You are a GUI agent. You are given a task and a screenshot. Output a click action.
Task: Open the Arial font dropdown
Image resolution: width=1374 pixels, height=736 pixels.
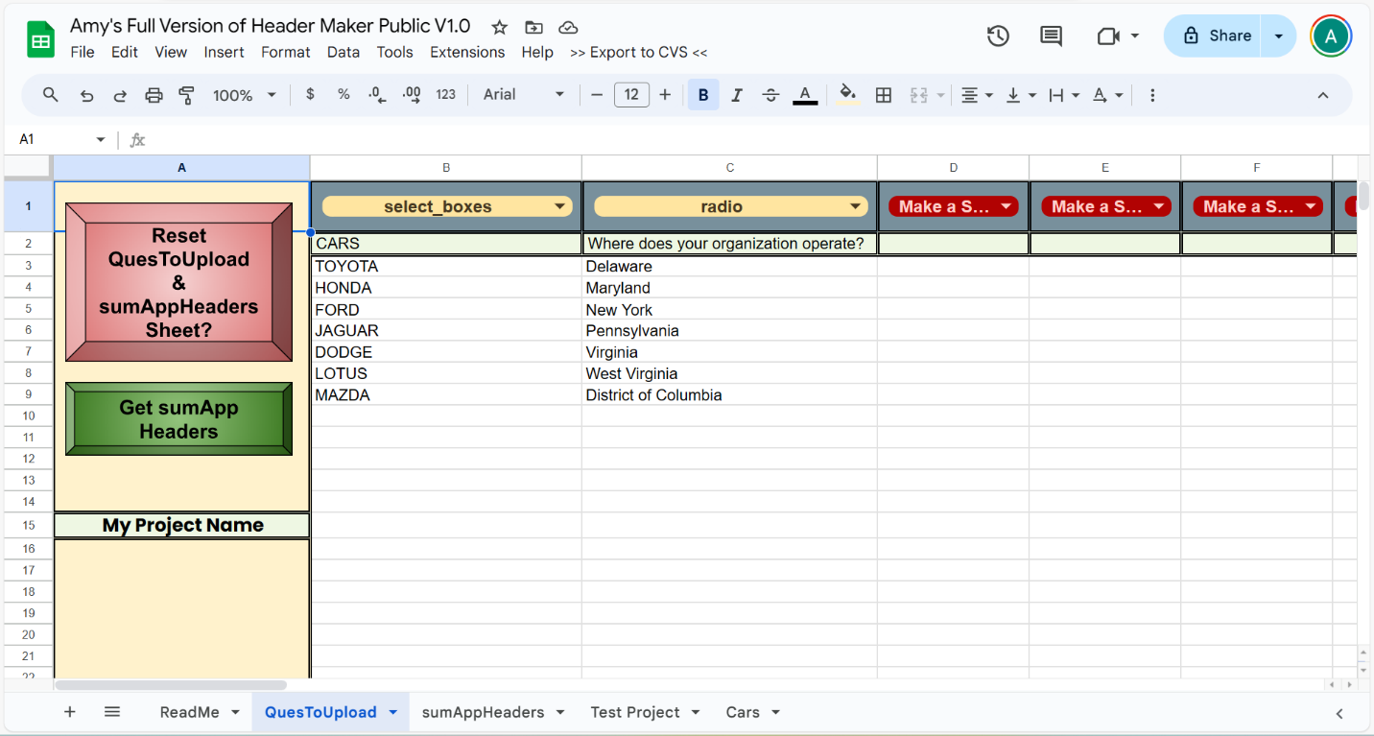tap(524, 95)
